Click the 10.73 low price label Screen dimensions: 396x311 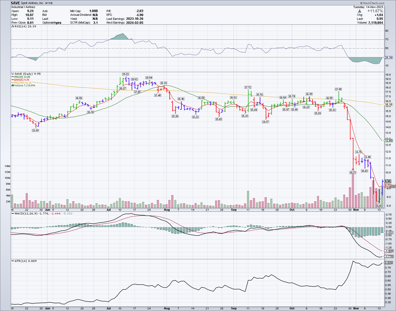click(353, 172)
